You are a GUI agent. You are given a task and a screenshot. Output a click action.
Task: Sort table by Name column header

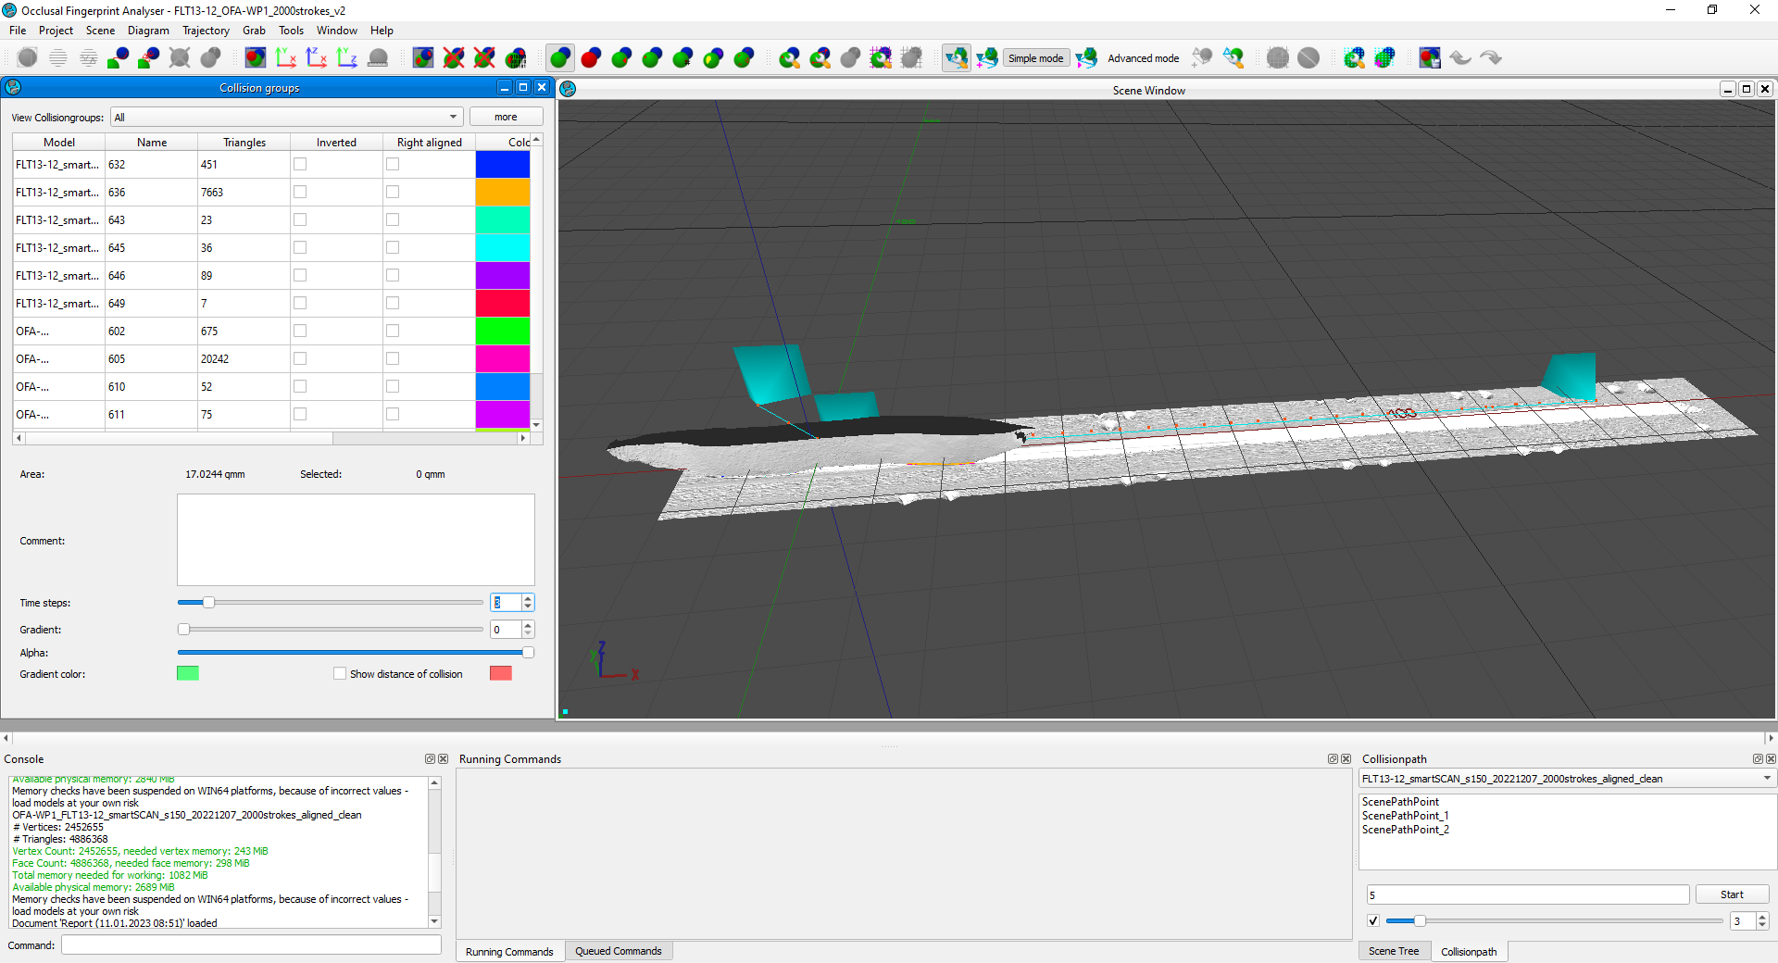tap(152, 143)
